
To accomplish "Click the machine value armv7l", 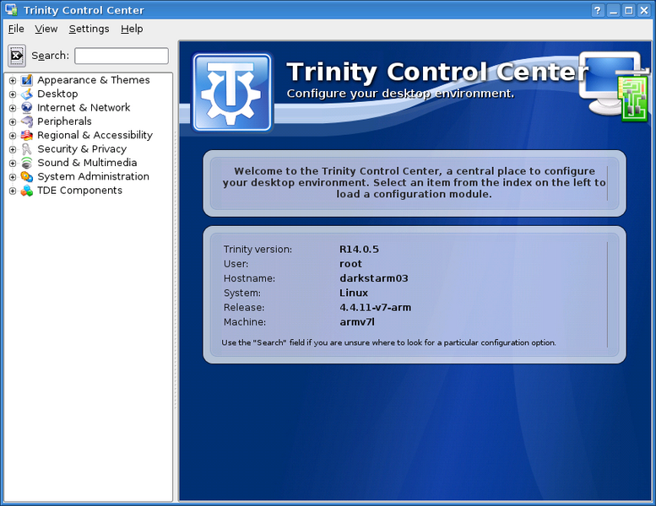I will [357, 322].
